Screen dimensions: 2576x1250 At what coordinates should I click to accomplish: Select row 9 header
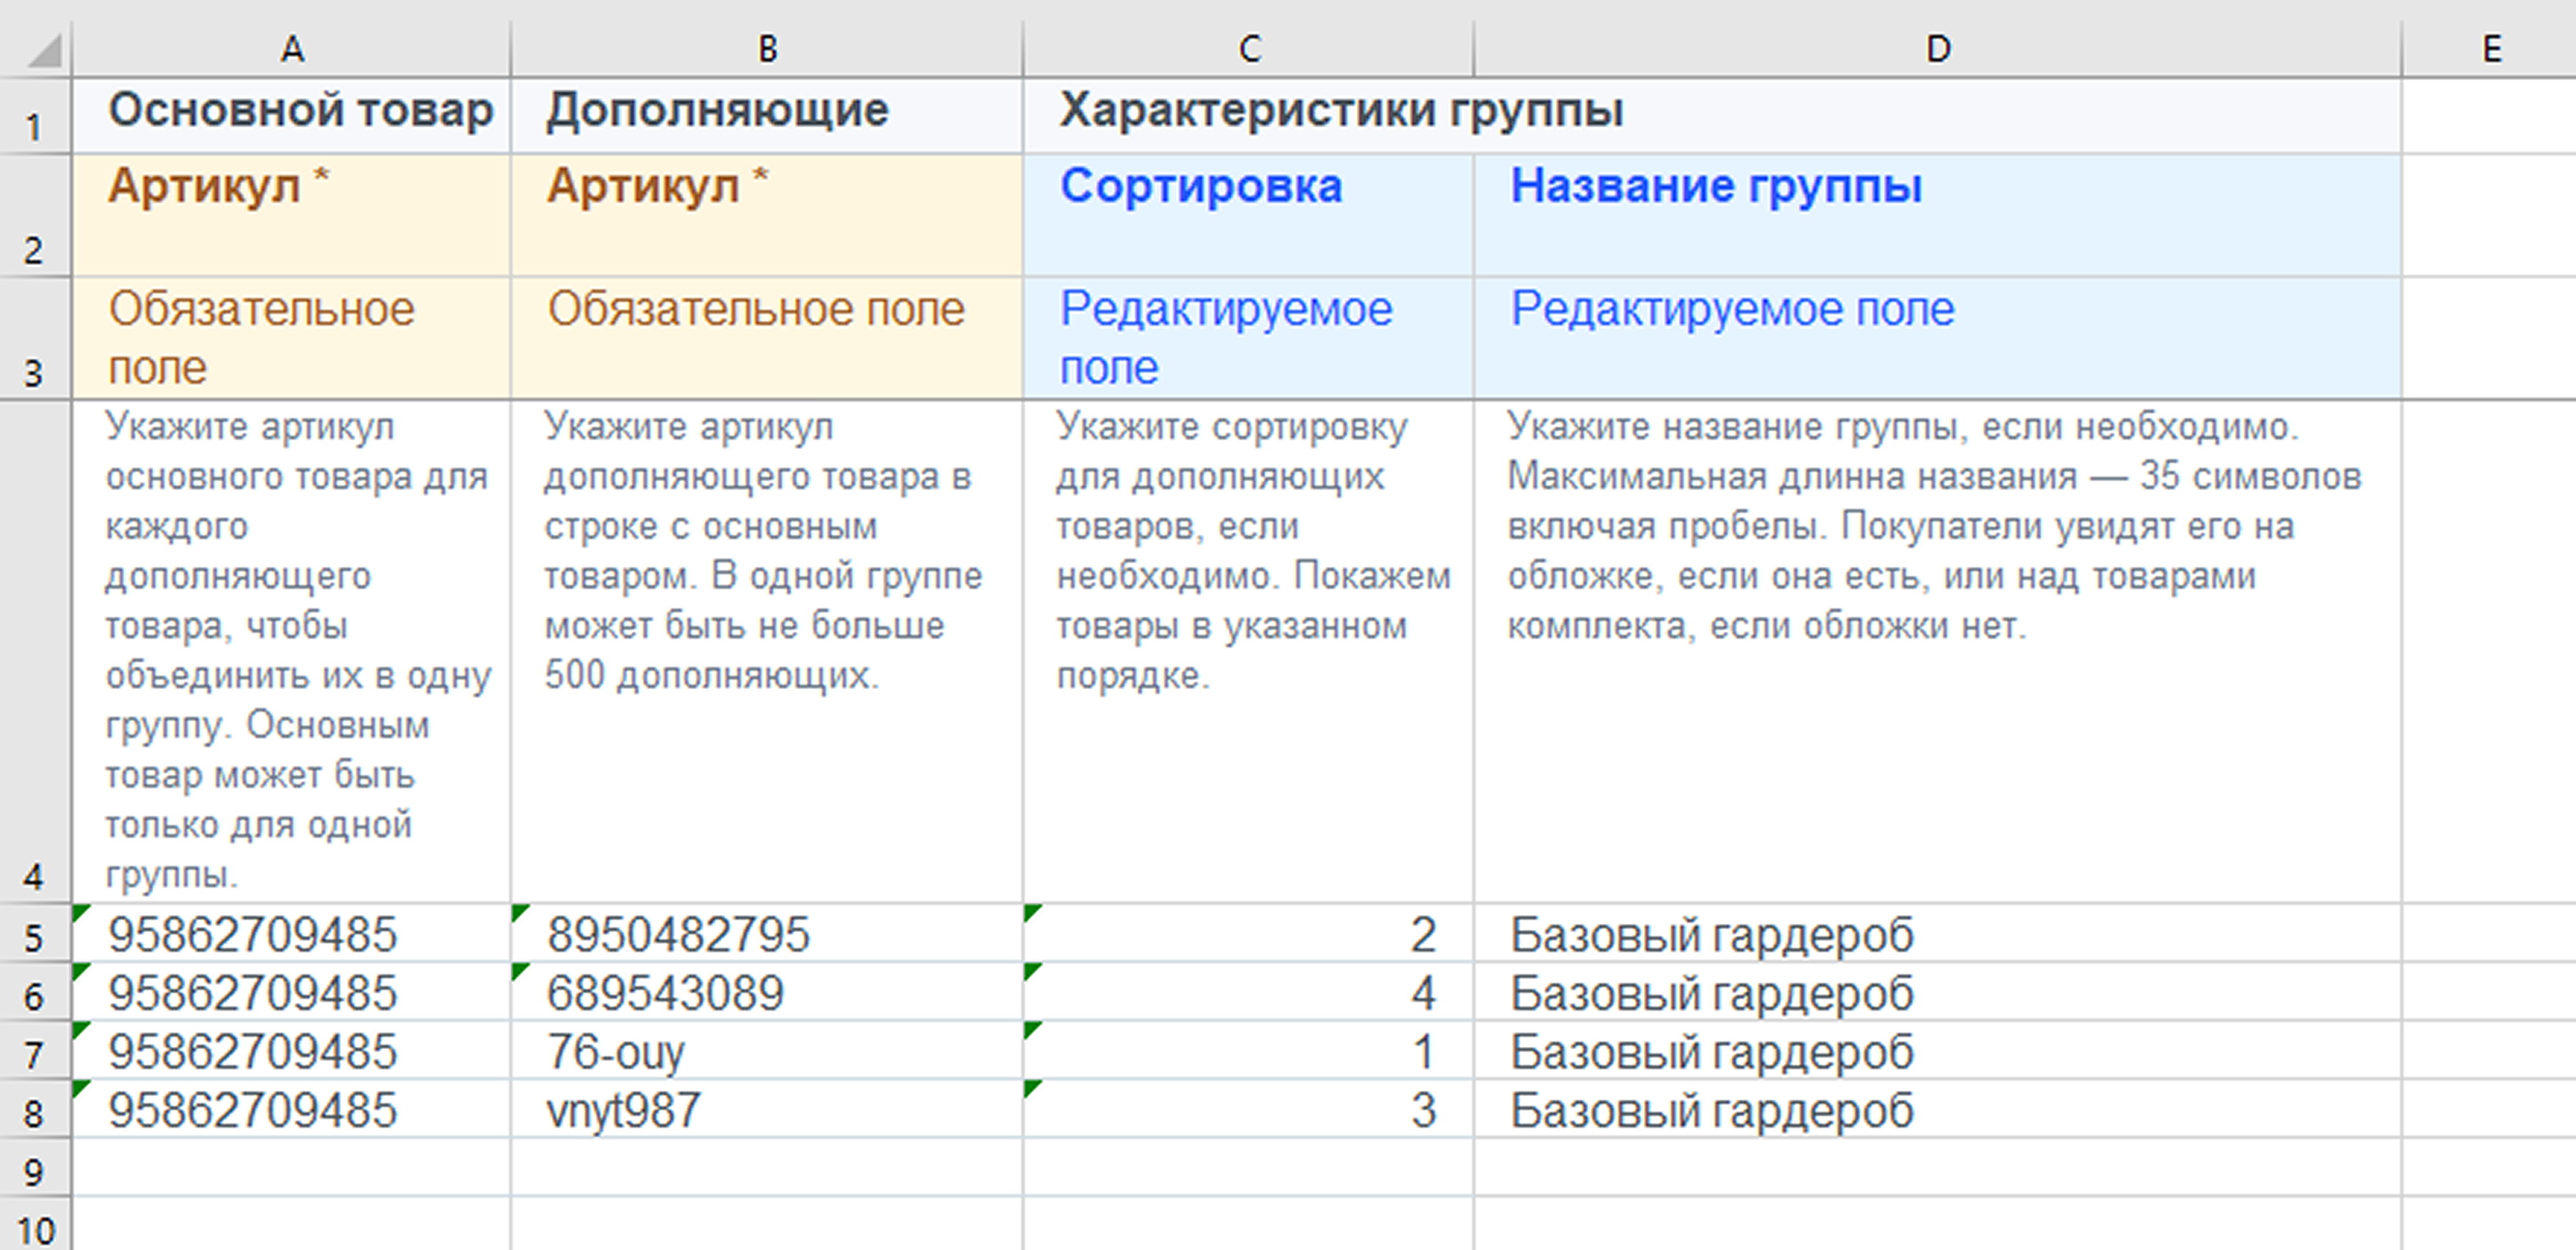pos(34,1171)
